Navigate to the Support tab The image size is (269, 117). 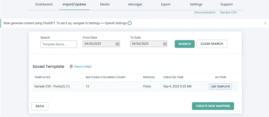click(x=226, y=4)
